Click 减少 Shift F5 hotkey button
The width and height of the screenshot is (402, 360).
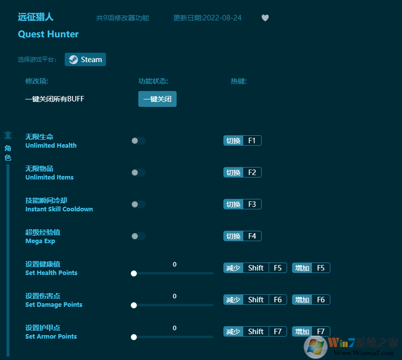(x=255, y=268)
